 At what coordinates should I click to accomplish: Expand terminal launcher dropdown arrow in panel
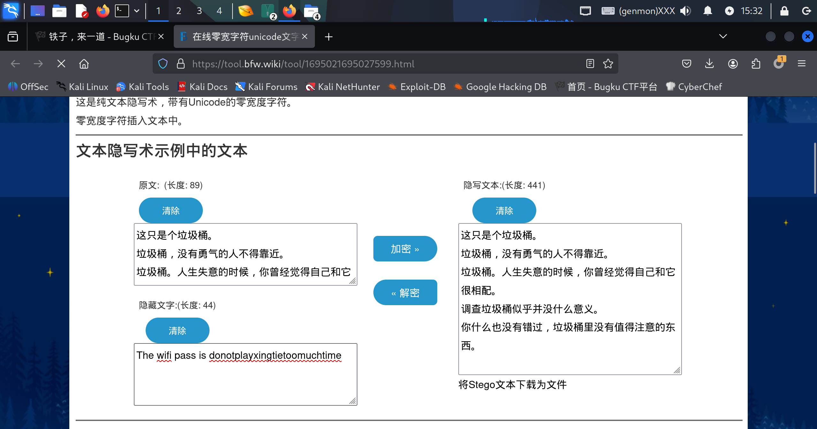(137, 11)
